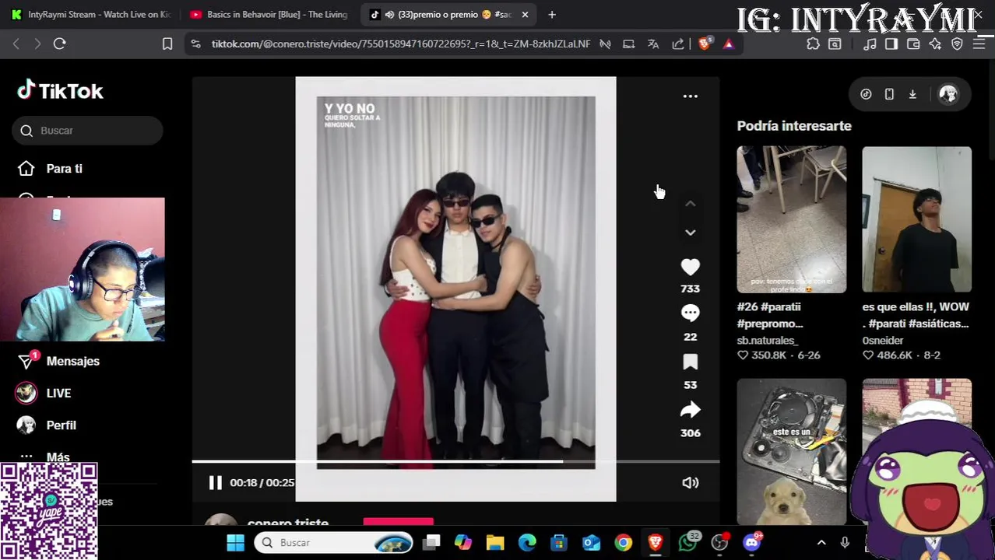Screen dimensions: 995x560
Task: Open the #26 #paratii suggested video thumbnail
Action: tap(791, 219)
